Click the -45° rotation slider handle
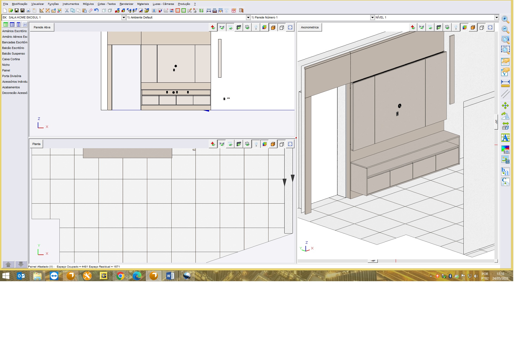Viewport: 514px width, 343px height. tap(373, 261)
